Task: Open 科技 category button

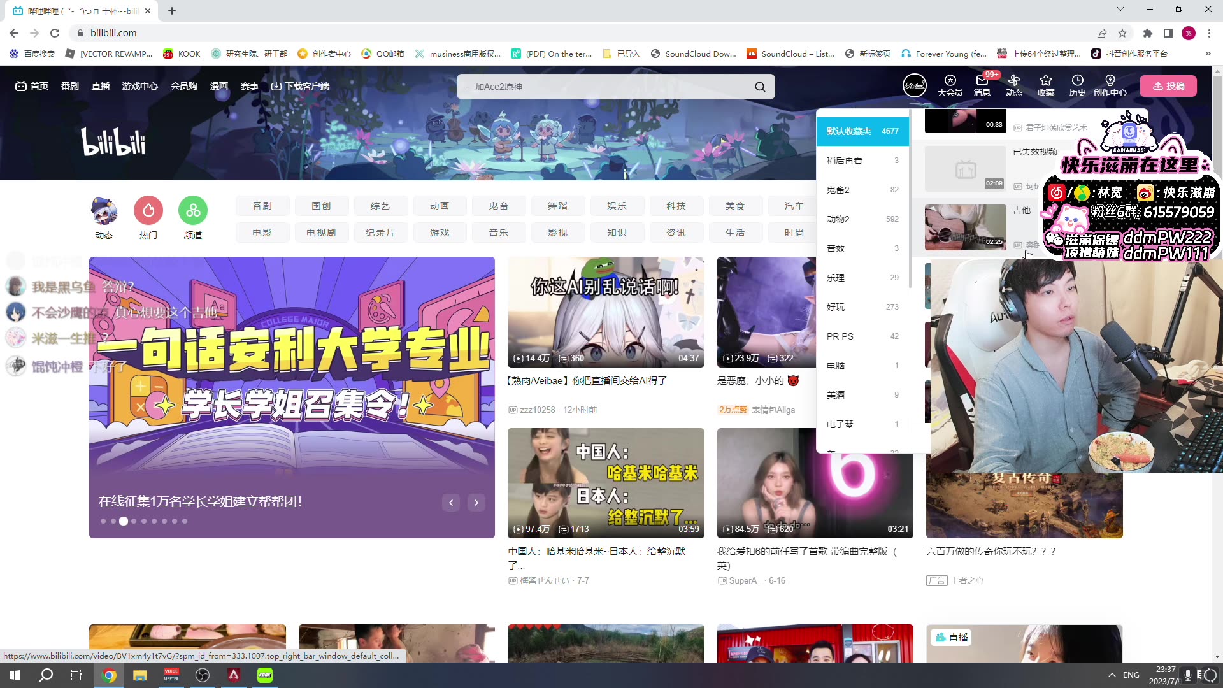Action: [676, 206]
